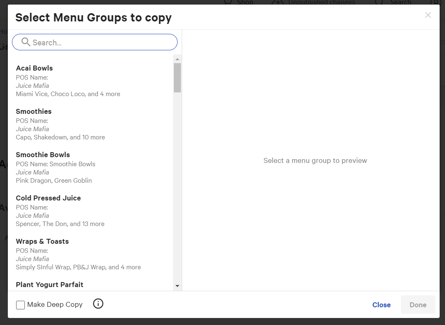Viewport: 445px width, 325px height.
Task: Click the Make Deep Copy label
Action: tap(55, 304)
